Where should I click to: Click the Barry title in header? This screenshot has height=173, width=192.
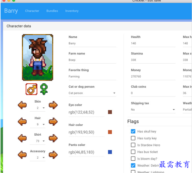click(11, 11)
